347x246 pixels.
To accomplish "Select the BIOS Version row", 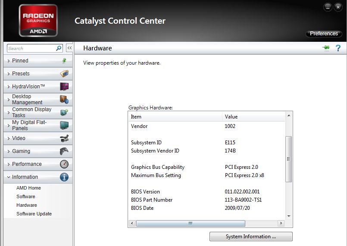I will pyautogui.click(x=206, y=192).
